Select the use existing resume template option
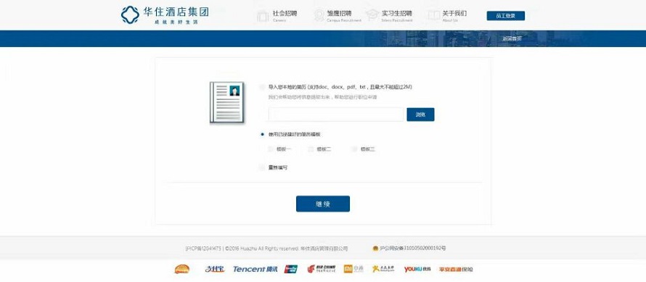 pyautogui.click(x=262, y=135)
